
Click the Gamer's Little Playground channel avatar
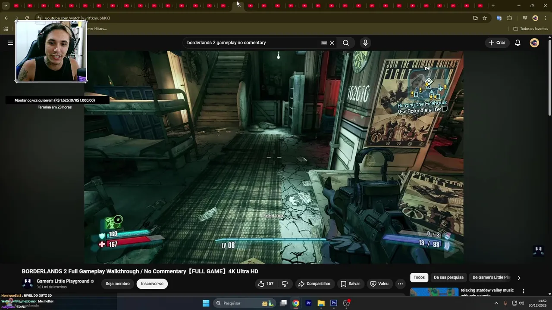(28, 283)
